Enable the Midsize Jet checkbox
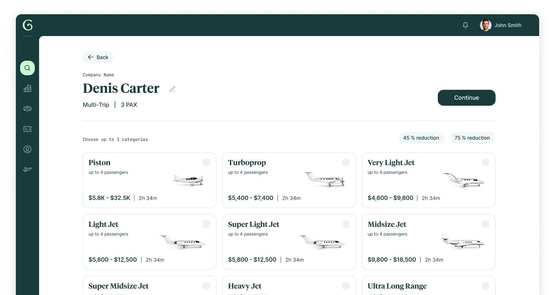Viewport: 555px width, 295px height. click(x=485, y=224)
